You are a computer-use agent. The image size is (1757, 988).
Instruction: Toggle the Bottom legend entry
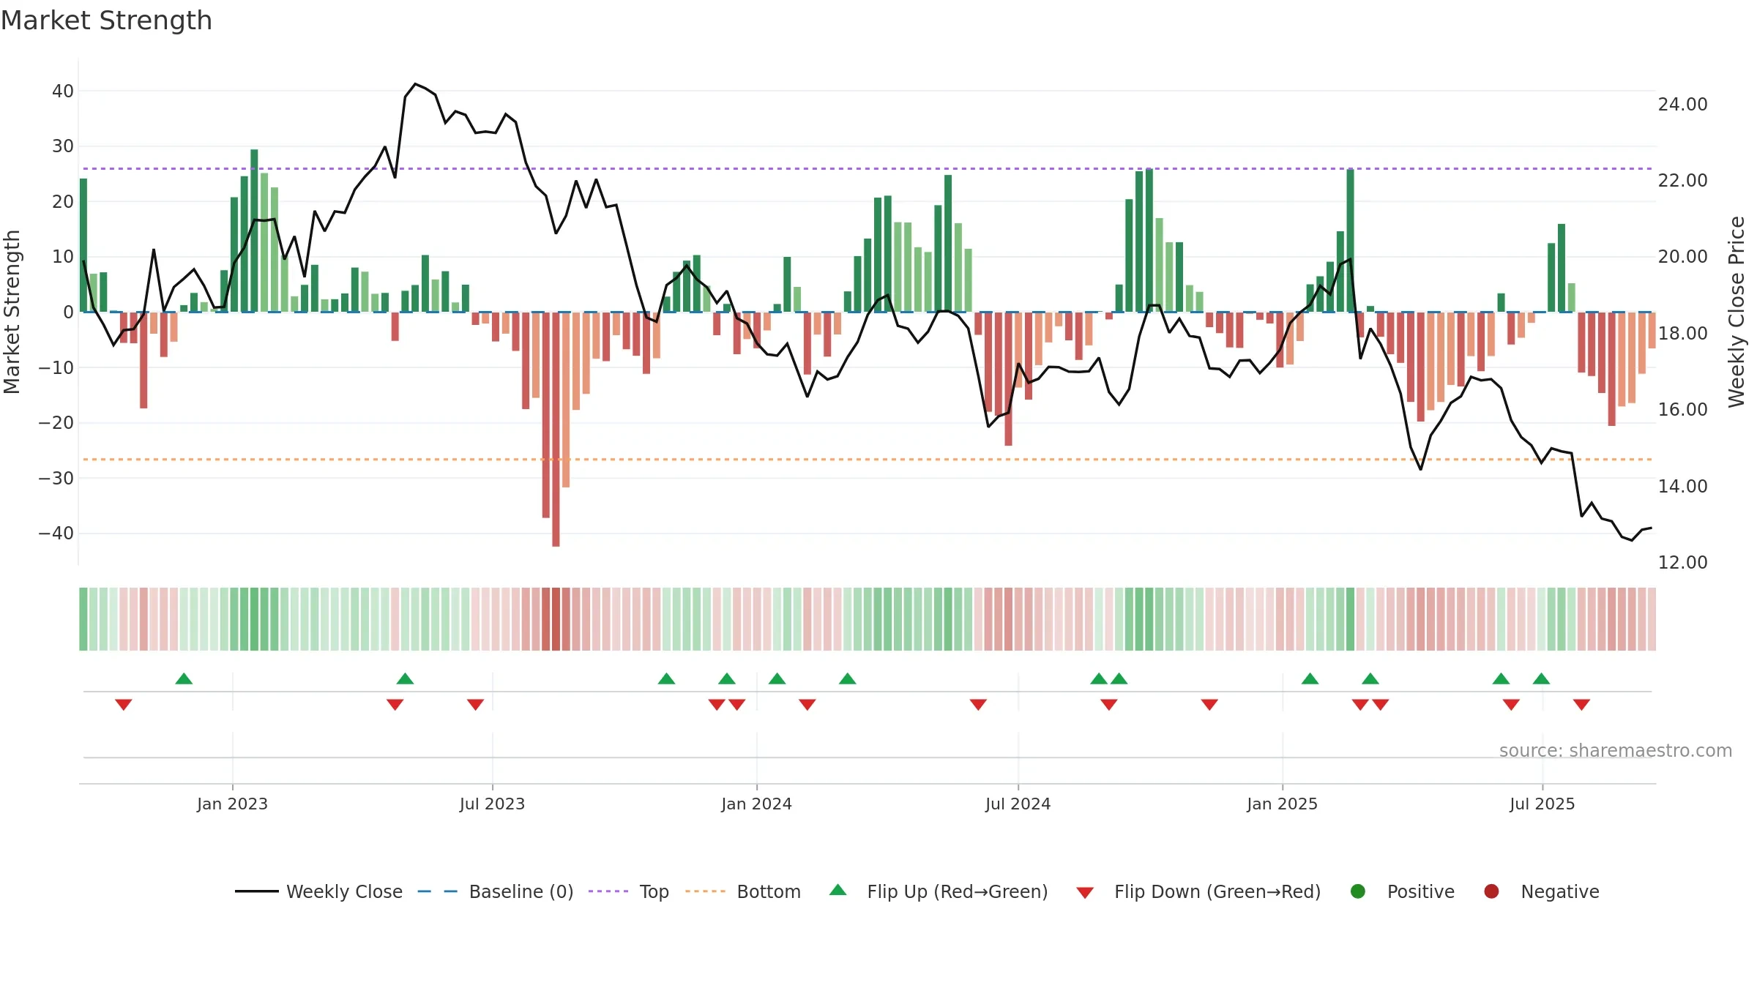coord(743,891)
